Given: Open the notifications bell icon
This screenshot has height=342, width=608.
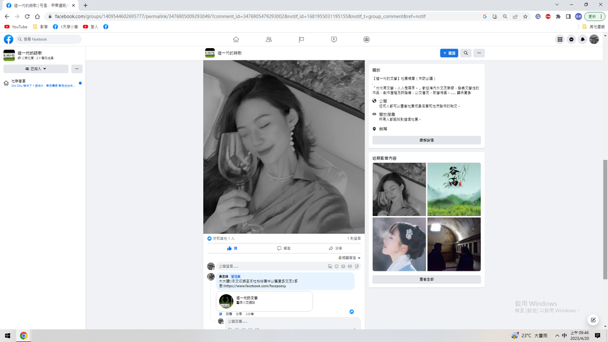Looking at the screenshot, I should click(582, 39).
